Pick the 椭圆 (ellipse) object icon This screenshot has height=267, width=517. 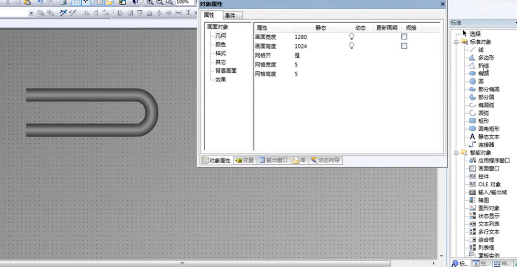tap(472, 73)
